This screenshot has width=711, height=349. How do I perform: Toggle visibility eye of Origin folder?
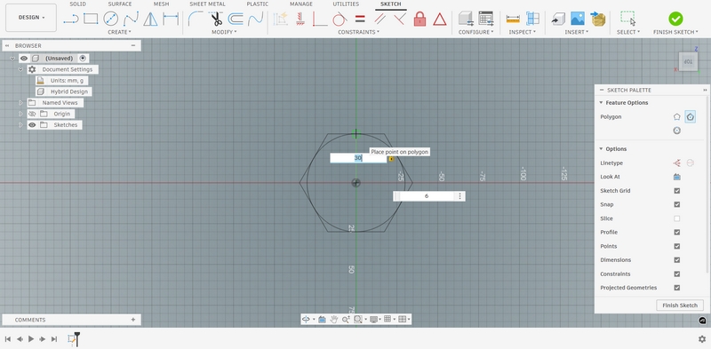pyautogui.click(x=32, y=114)
